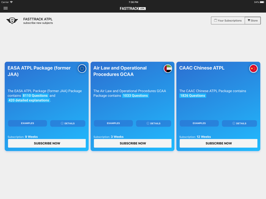View Examples for Air Law GCAA package
266x199 pixels.
coord(113,123)
